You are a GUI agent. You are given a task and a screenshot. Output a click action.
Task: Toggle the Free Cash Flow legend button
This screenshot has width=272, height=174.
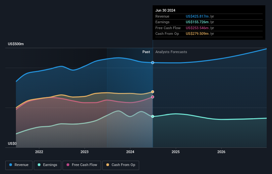[82, 165]
